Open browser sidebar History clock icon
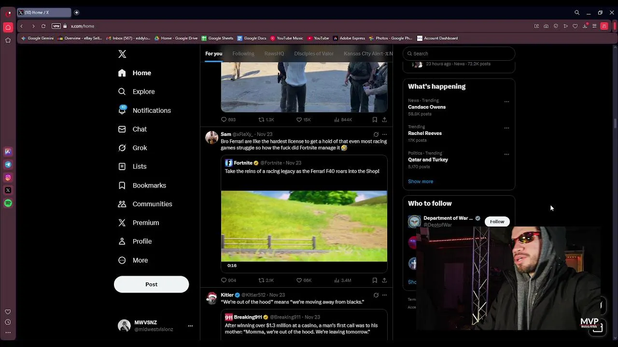This screenshot has width=618, height=347. [8, 322]
